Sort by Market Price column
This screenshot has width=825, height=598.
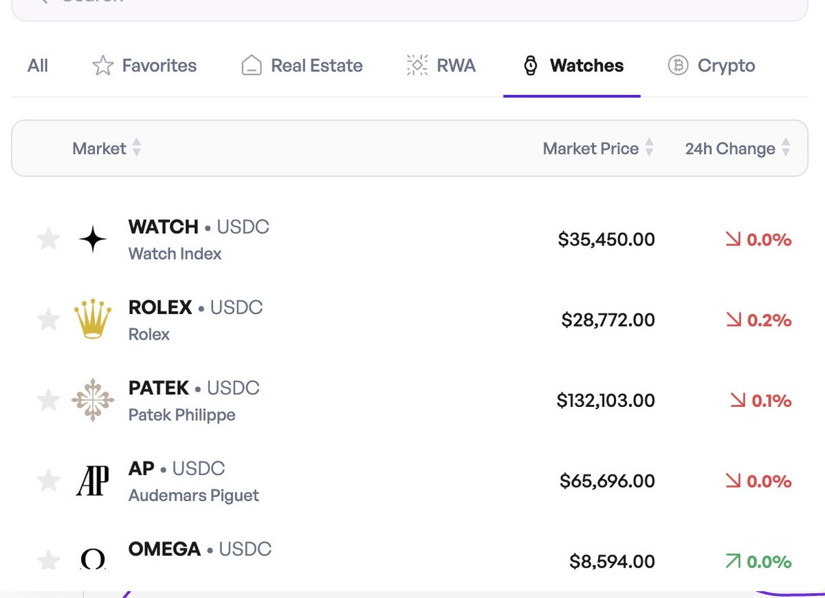[598, 148]
